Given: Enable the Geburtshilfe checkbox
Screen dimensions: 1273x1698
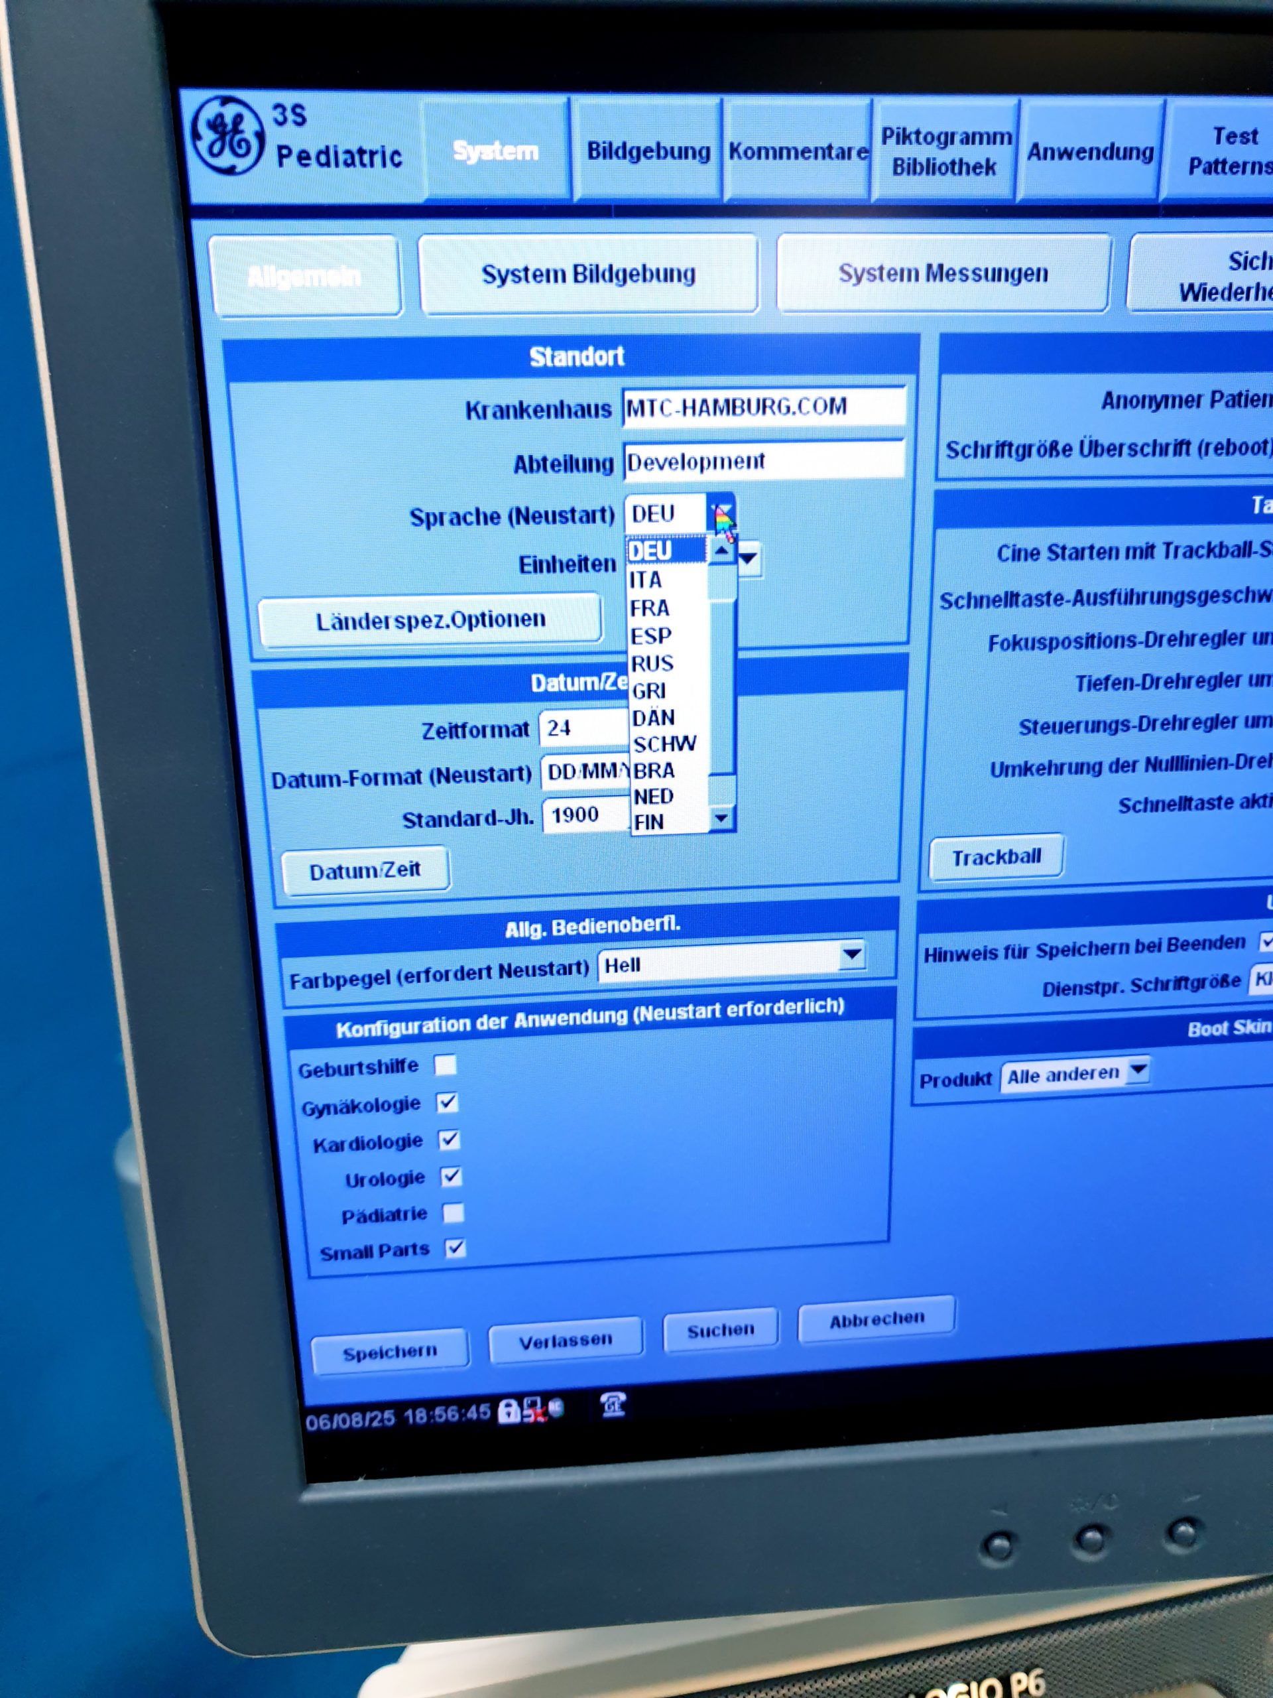Looking at the screenshot, I should (x=446, y=1065).
